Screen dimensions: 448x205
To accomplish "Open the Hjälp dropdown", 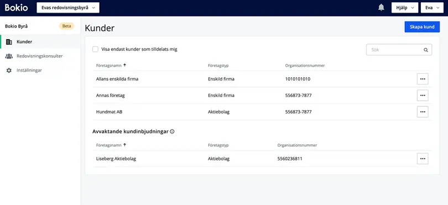I will [405, 8].
